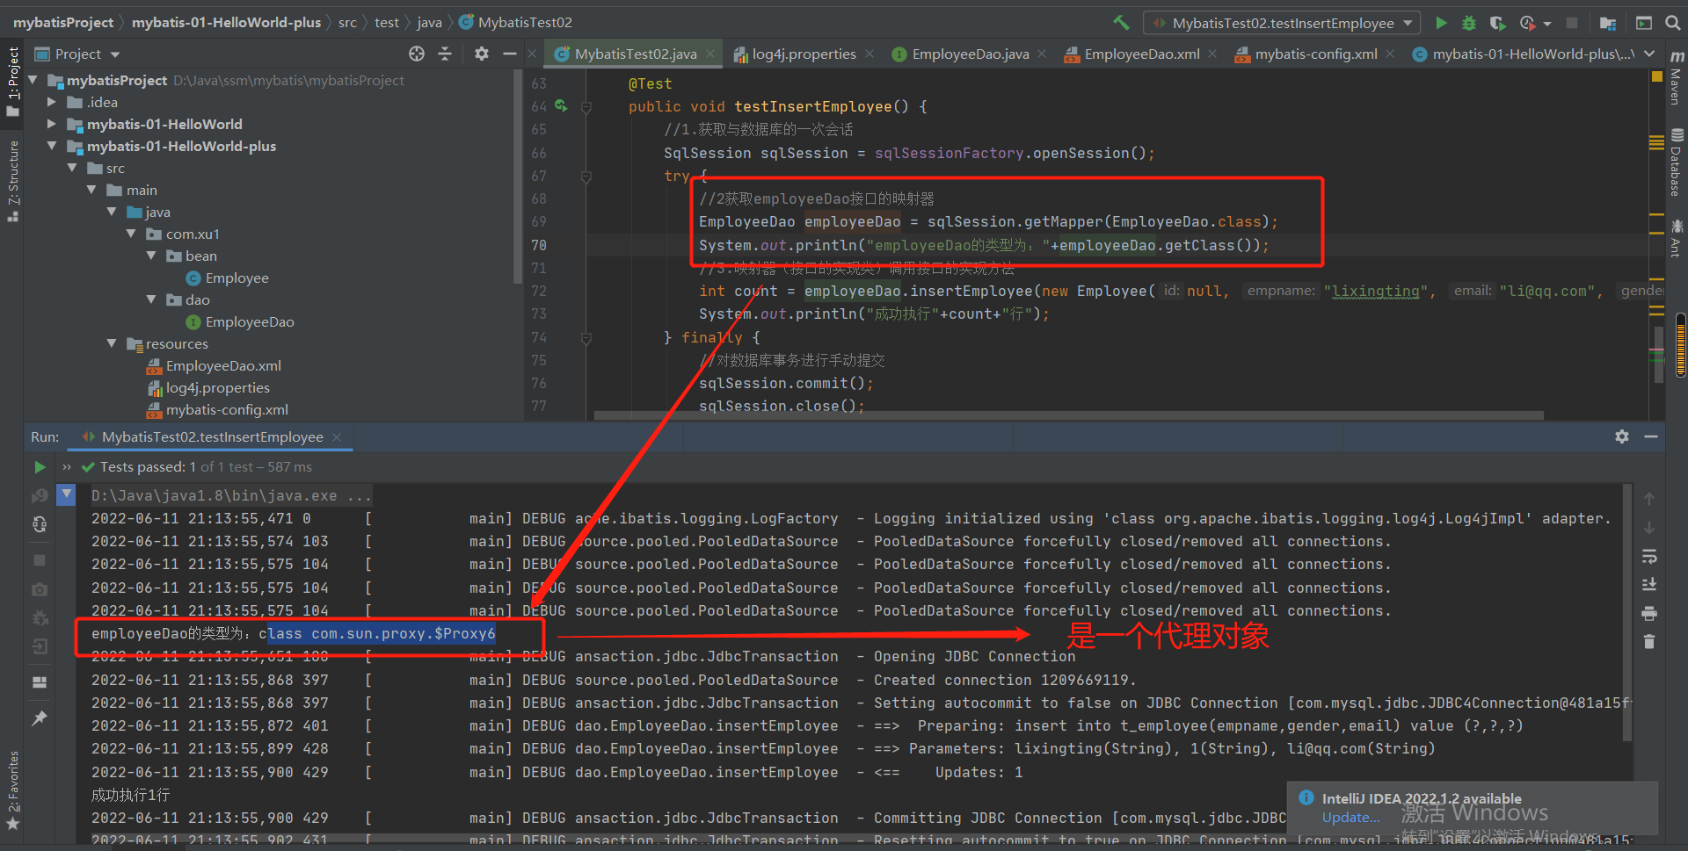Click the Update... link in notification

(1350, 818)
